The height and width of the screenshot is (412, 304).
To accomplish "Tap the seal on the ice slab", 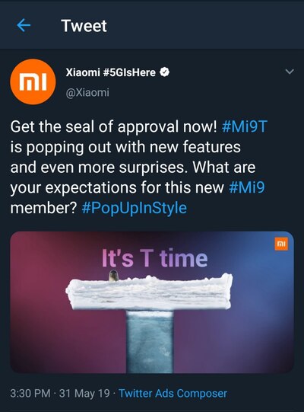I will pos(113,276).
